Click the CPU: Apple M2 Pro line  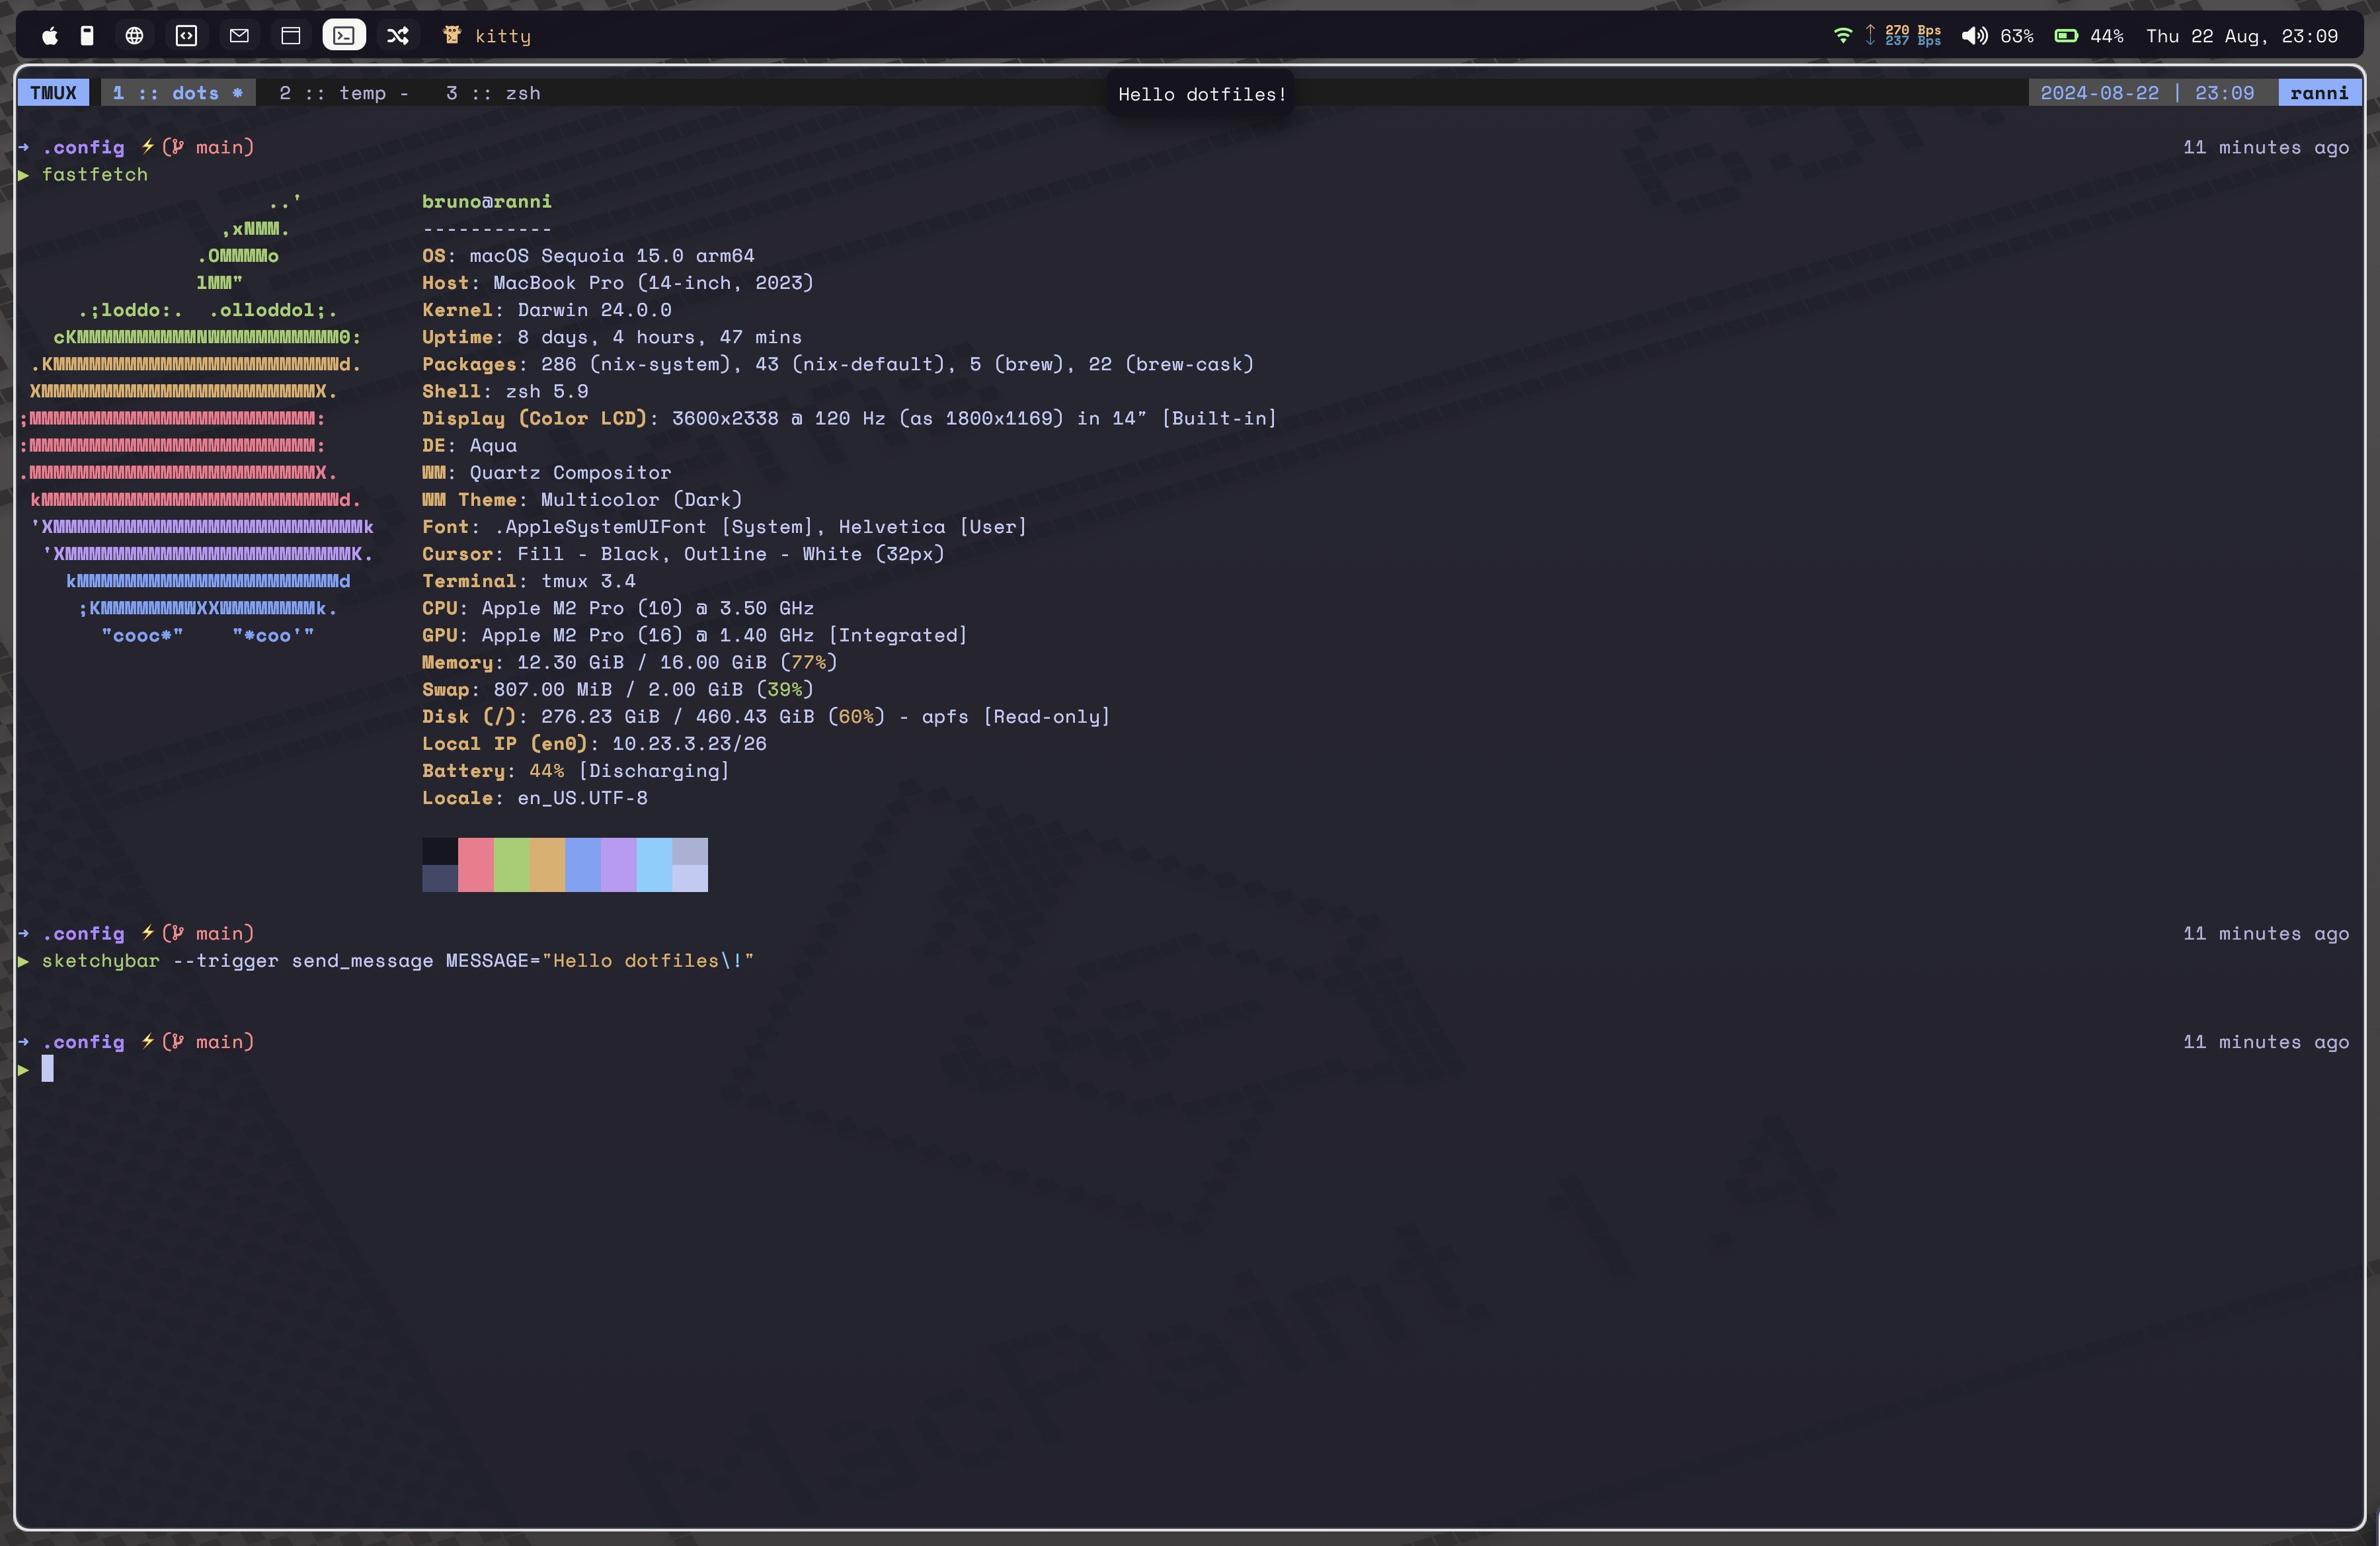(618, 607)
